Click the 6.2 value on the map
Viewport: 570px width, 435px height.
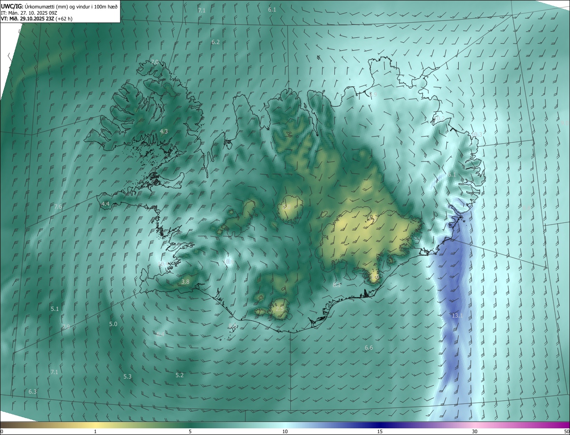[216, 42]
